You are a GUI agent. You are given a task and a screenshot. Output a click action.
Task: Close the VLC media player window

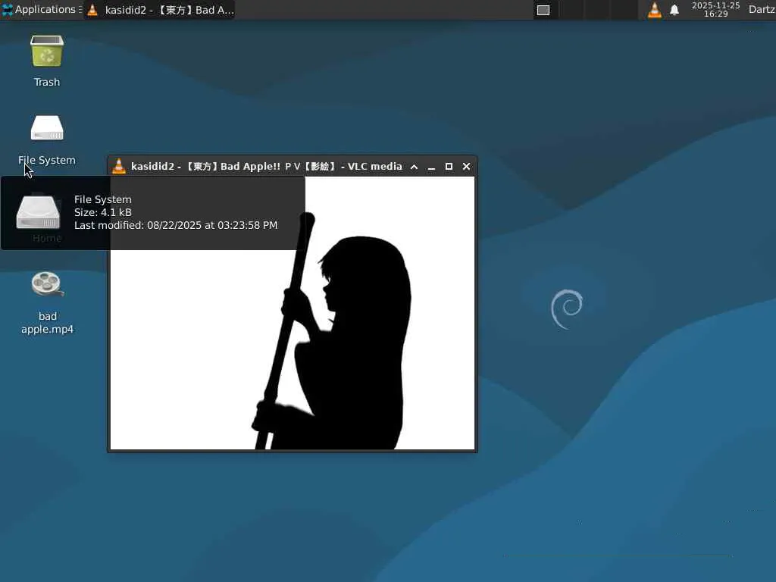pyautogui.click(x=466, y=167)
